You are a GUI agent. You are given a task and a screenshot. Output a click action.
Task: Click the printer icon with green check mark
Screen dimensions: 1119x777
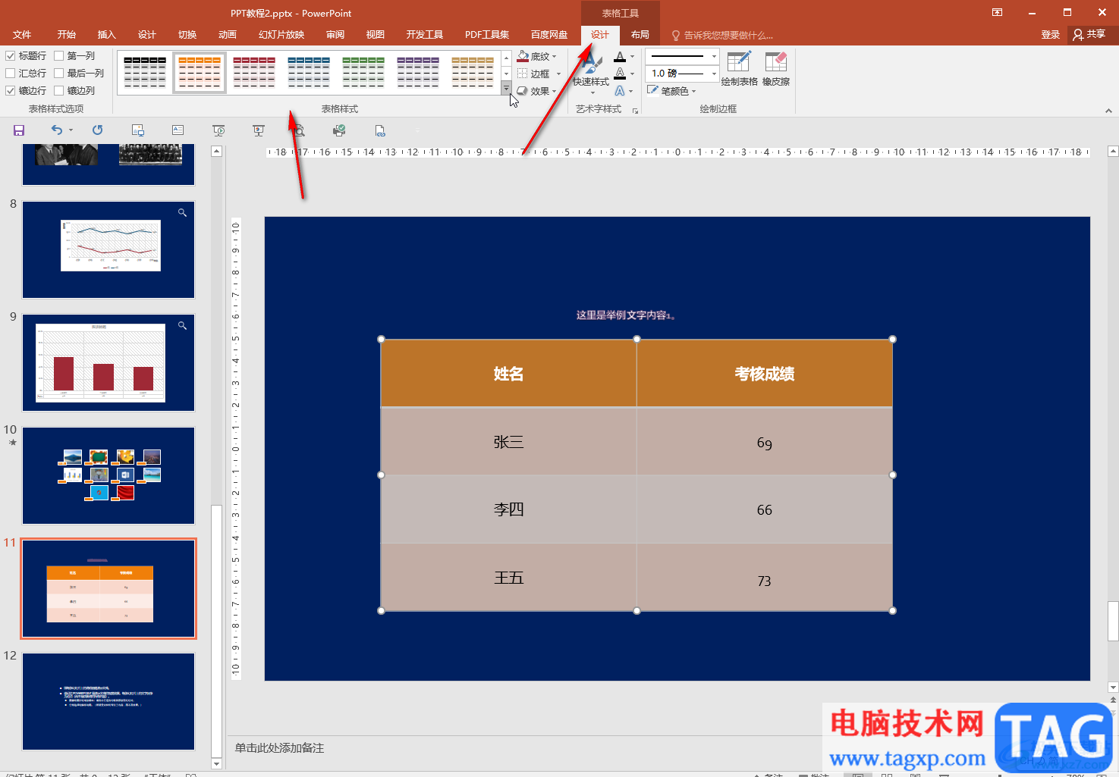pos(339,130)
